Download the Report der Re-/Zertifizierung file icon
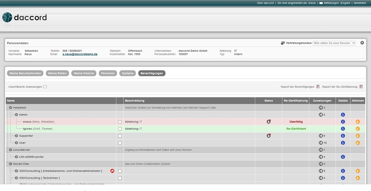Viewport: 371px width, 191px height. point(361,87)
